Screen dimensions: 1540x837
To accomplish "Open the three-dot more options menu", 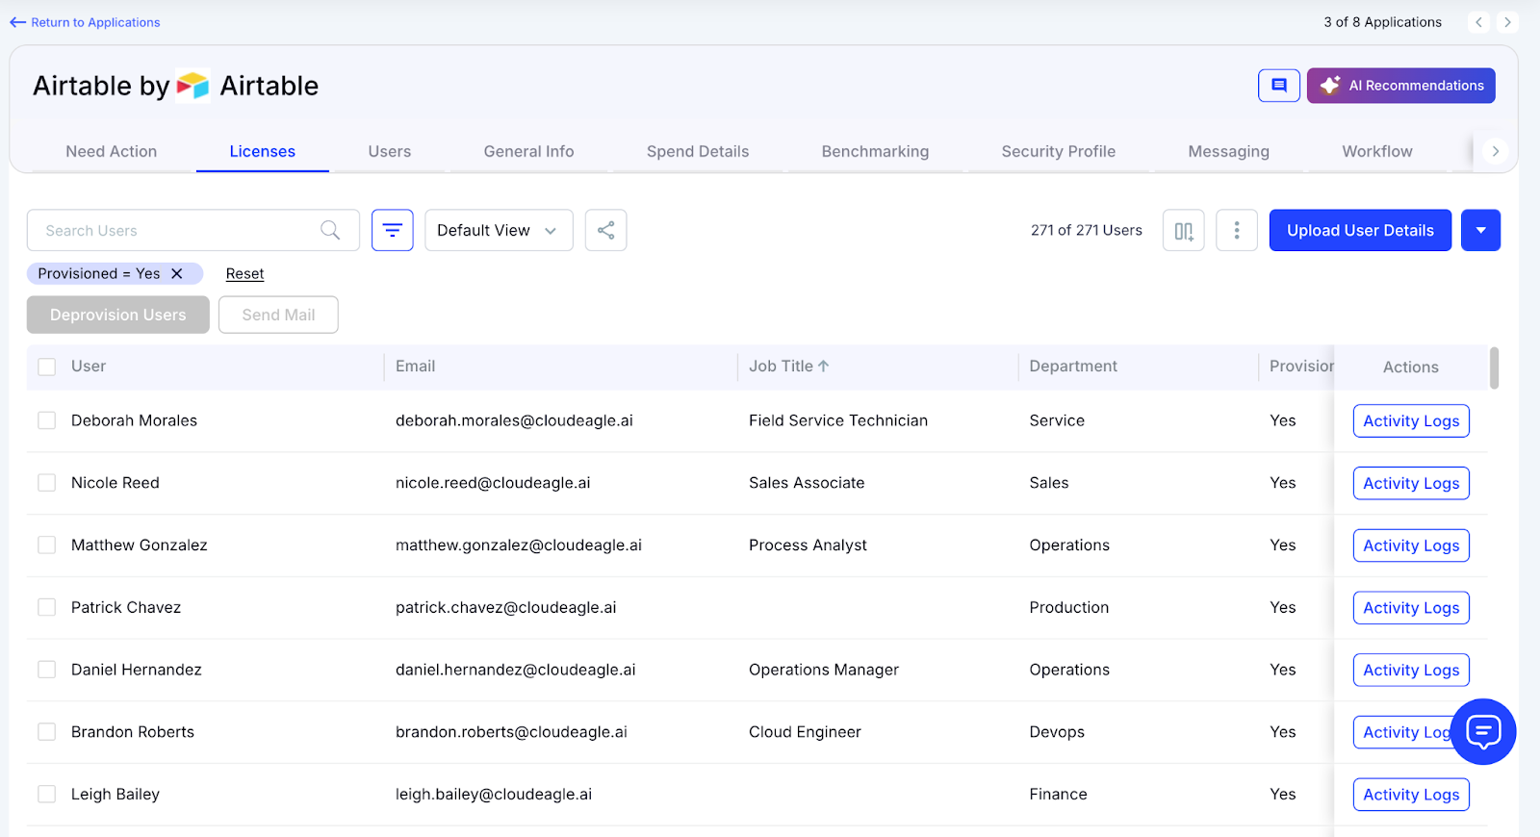I will (x=1237, y=231).
